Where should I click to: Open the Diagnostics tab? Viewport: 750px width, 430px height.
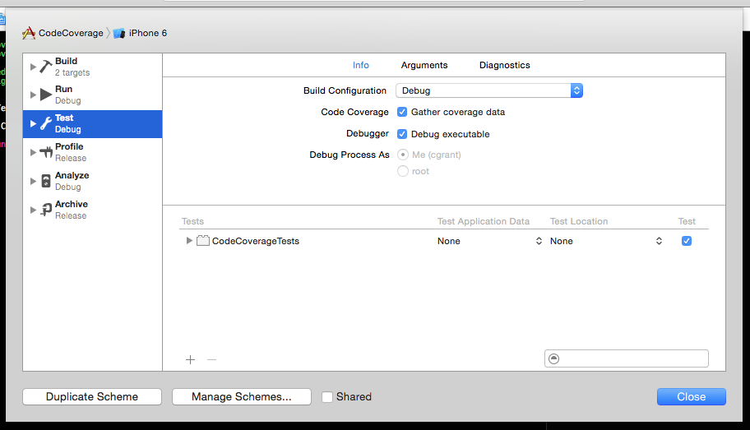click(x=504, y=65)
